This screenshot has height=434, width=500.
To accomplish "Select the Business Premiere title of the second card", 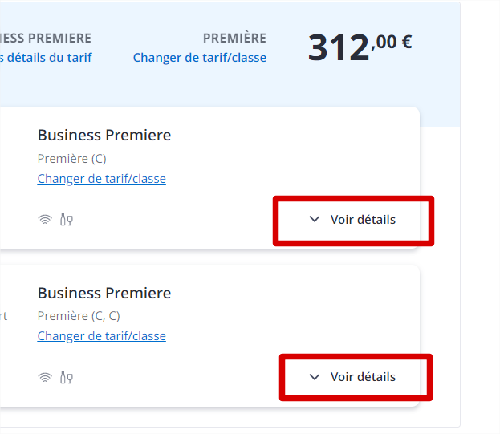I will point(104,293).
